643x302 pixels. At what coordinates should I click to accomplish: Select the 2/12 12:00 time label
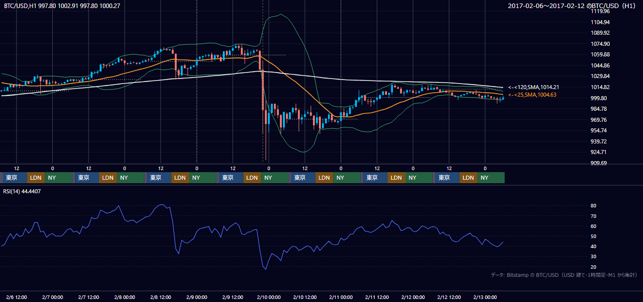pos(449,297)
